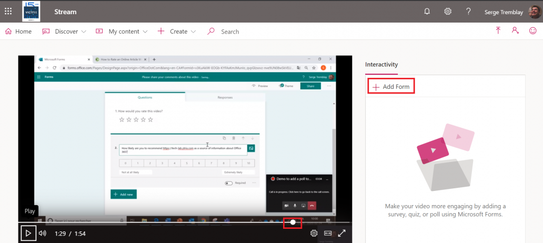Click the interactivity illustration graphic
The image size is (543, 243).
(x=445, y=157)
